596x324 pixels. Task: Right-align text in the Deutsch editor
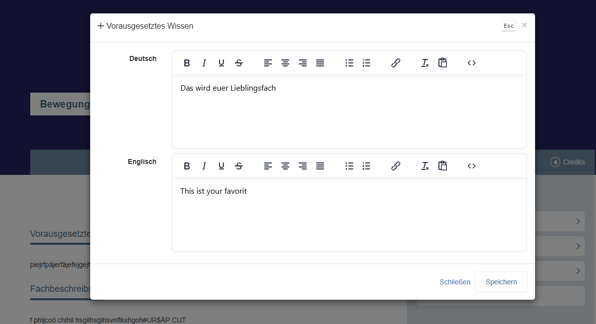303,62
